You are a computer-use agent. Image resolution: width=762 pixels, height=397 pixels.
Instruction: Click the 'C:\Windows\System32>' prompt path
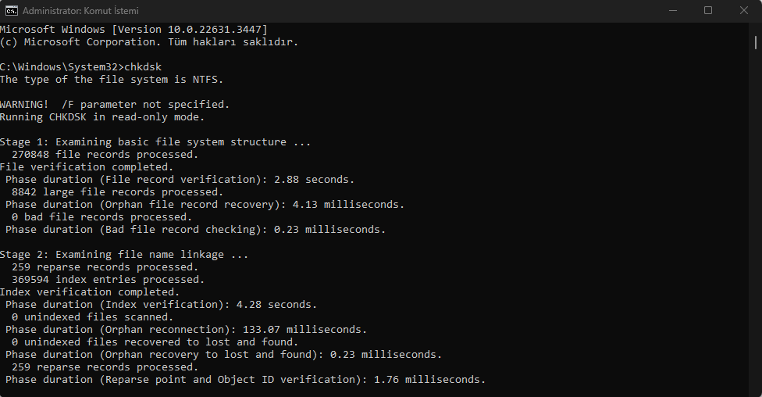62,66
